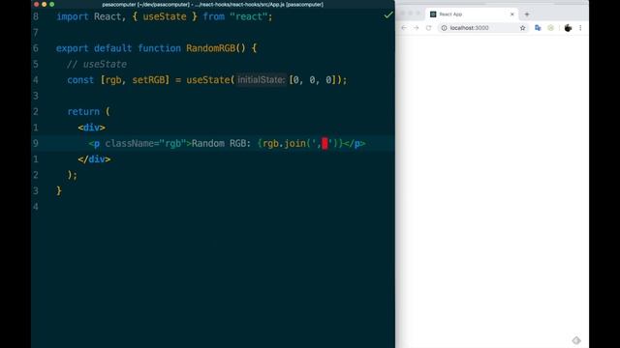Bookmark this page with the star icon
Screen dimensions: 620x348
523,28
